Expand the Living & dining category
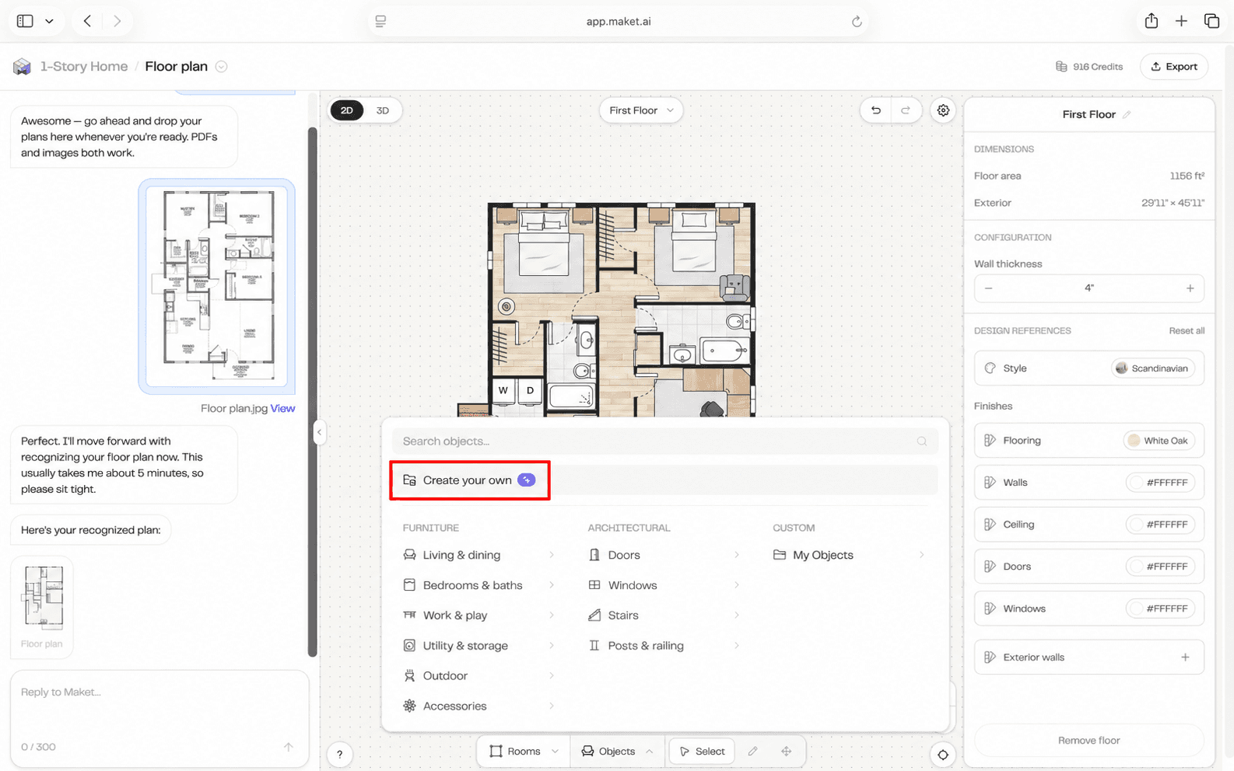1234x771 pixels. 479,555
